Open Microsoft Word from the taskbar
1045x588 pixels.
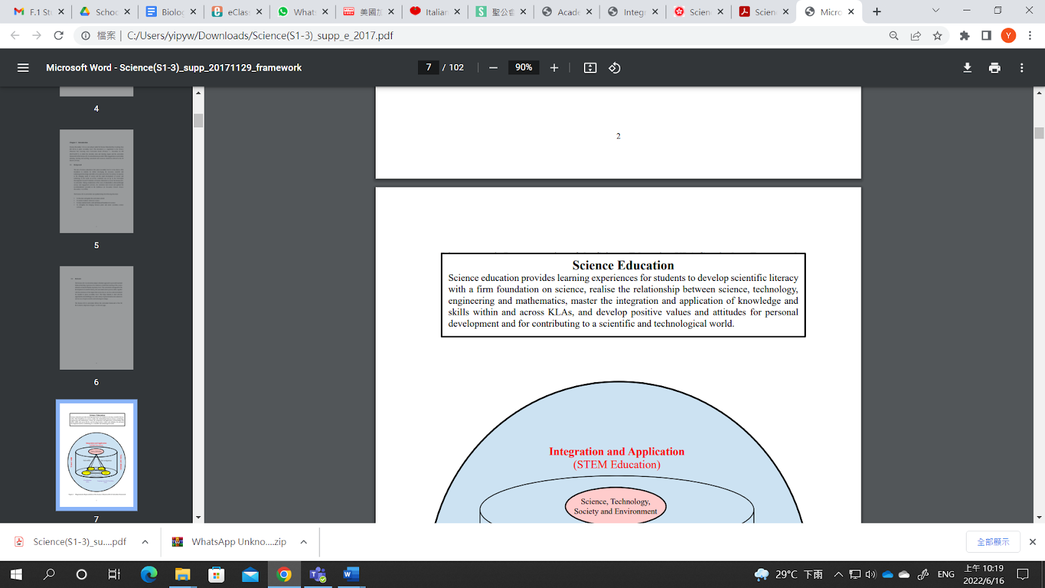[351, 574]
